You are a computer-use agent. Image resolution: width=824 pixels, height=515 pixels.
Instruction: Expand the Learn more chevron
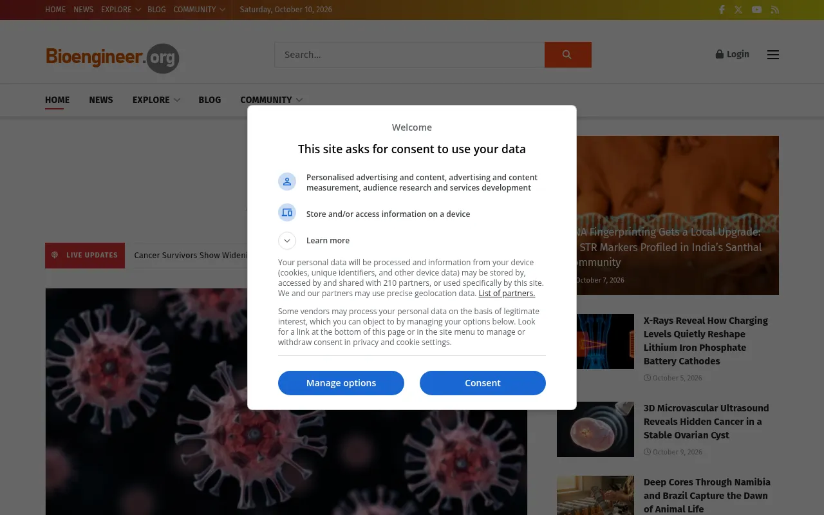click(287, 241)
